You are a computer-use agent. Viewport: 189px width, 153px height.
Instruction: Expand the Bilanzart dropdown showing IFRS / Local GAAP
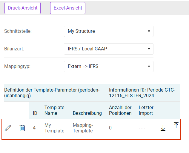pos(109,49)
